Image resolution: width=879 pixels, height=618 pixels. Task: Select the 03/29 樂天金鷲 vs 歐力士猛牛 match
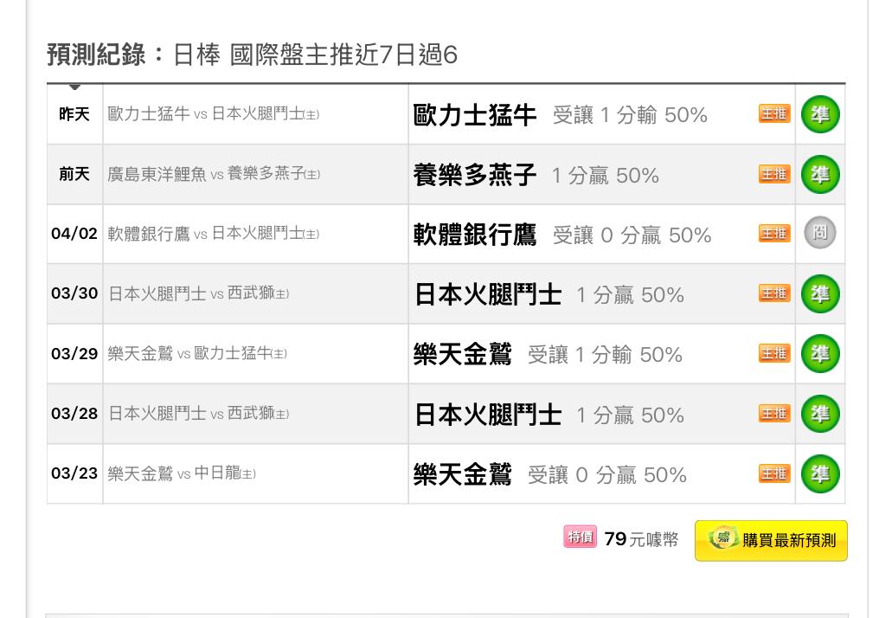[196, 353]
